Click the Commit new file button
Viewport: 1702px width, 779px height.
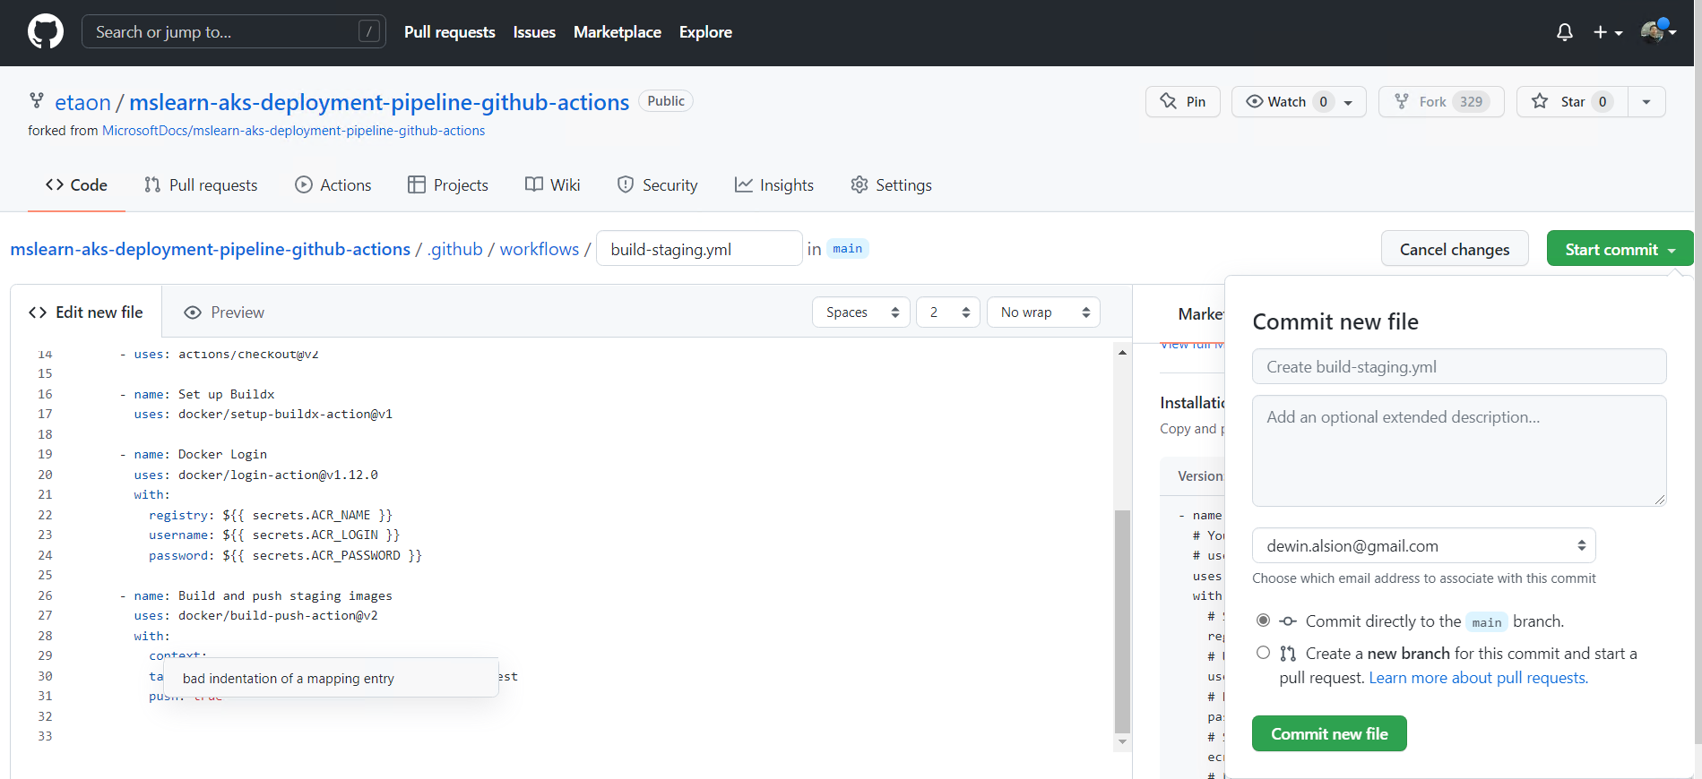coord(1329,733)
